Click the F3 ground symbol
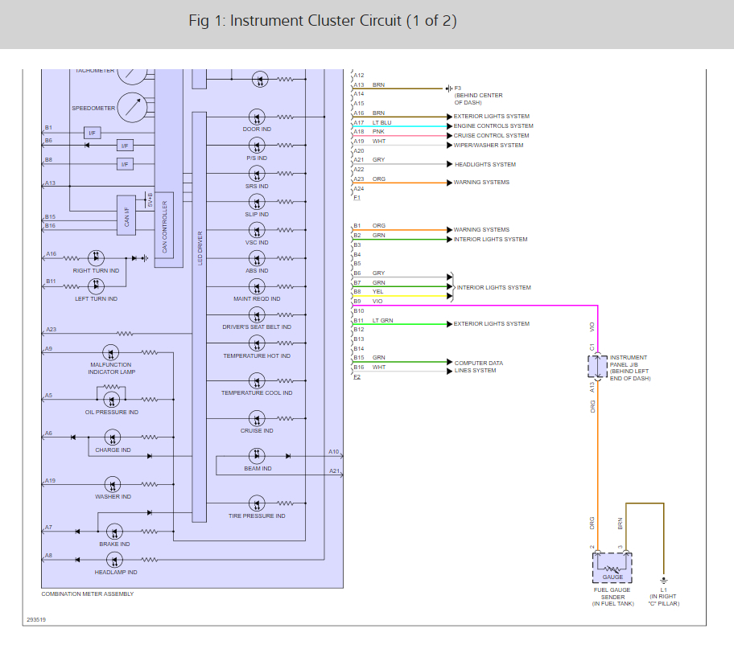The image size is (734, 645). (x=449, y=88)
